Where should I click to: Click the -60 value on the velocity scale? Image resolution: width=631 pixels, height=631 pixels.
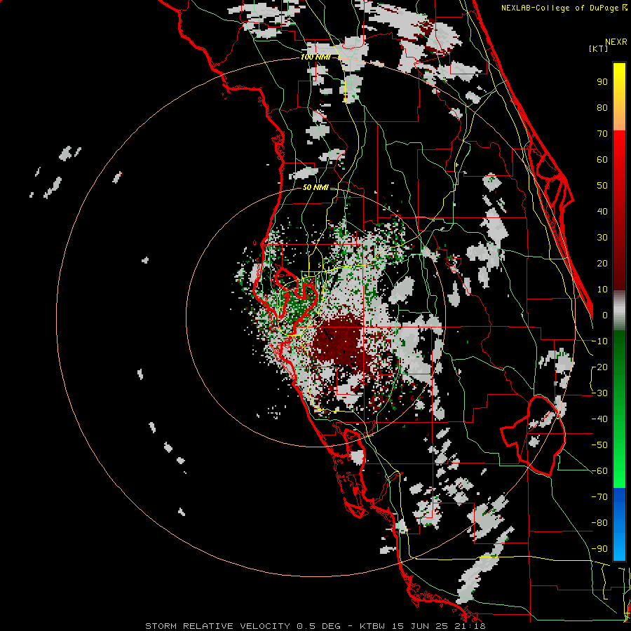(600, 471)
